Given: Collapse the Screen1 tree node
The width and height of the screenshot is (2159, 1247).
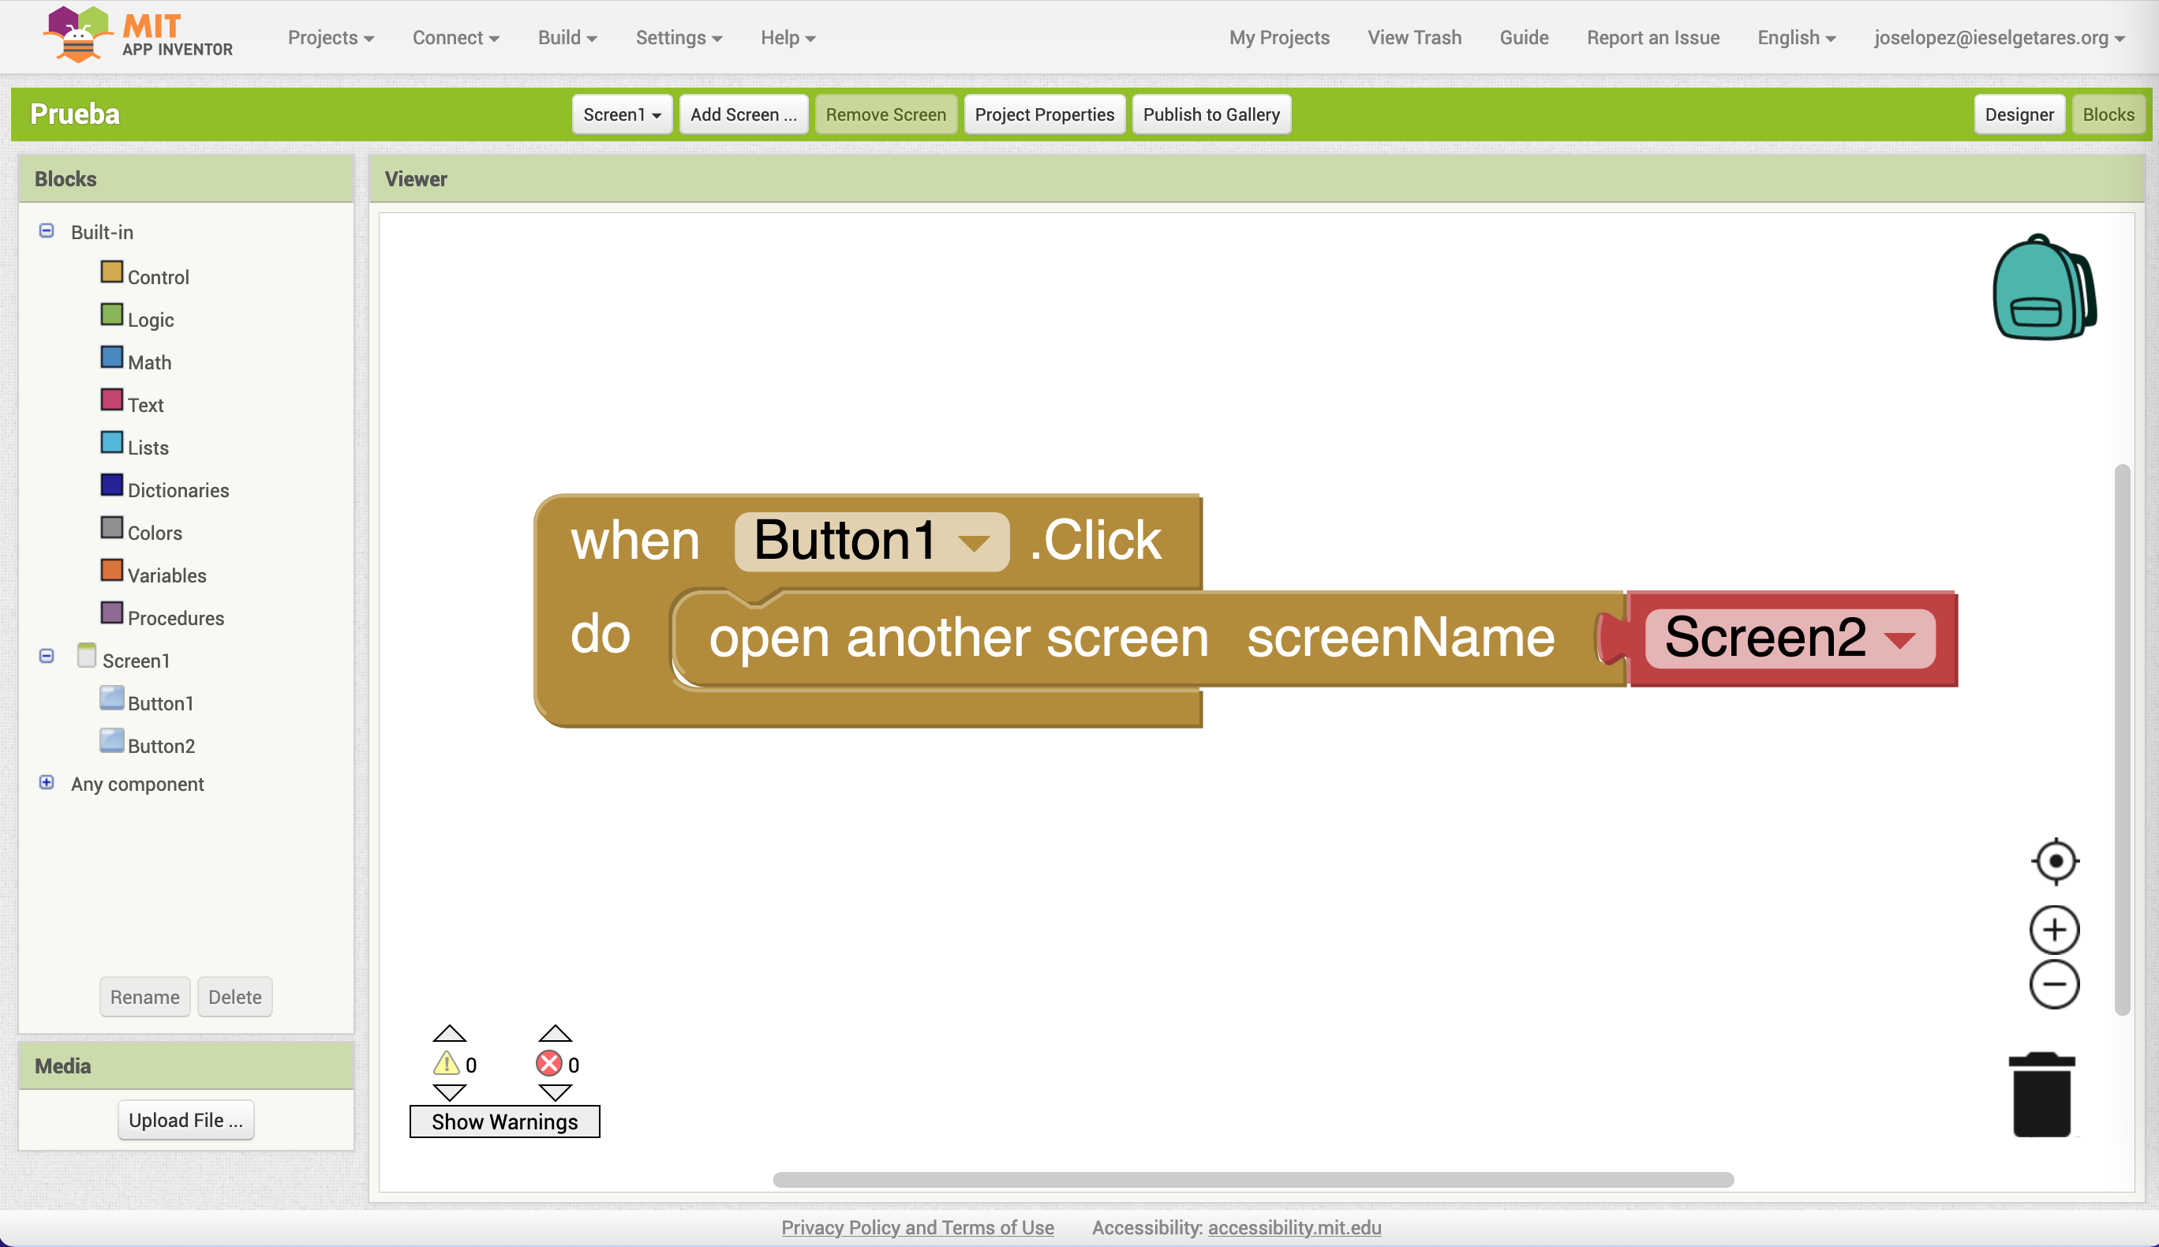Looking at the screenshot, I should coord(47,656).
